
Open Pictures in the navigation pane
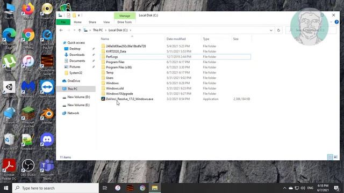point(75,66)
